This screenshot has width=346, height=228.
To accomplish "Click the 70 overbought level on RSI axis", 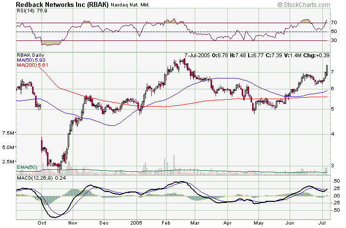I will tap(334, 23).
